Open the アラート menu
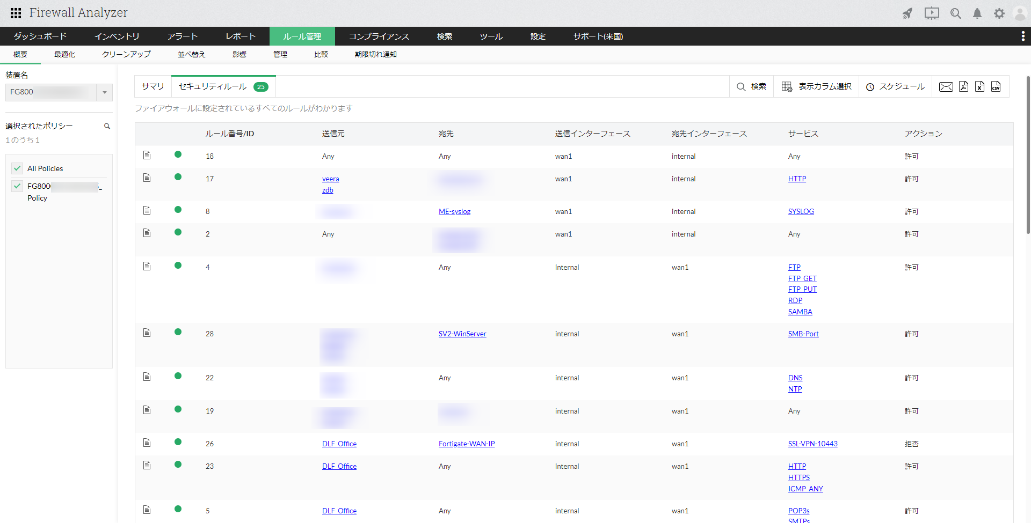The width and height of the screenshot is (1031, 523). click(183, 36)
